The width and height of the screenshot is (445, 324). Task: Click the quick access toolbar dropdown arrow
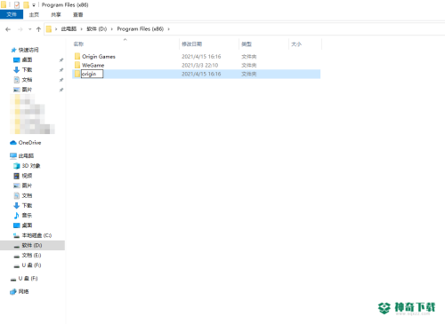pos(34,5)
